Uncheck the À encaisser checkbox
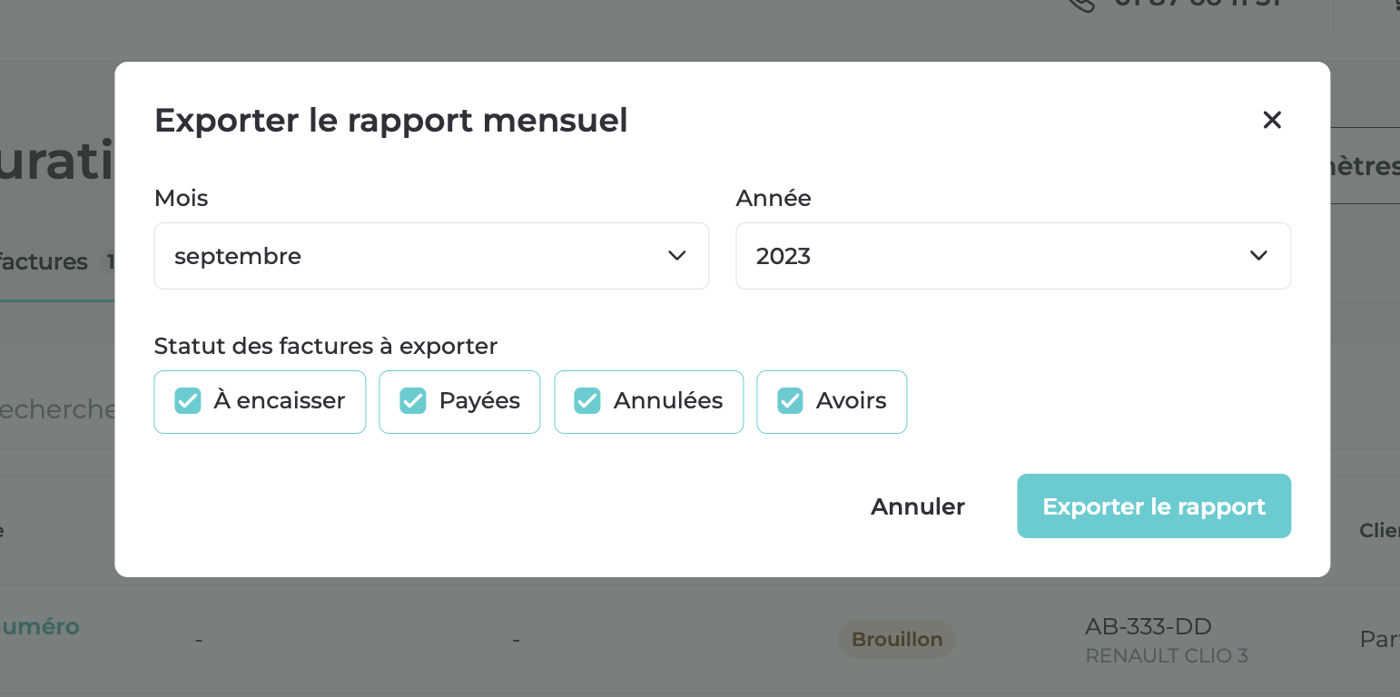The image size is (1400, 697). pos(188,401)
